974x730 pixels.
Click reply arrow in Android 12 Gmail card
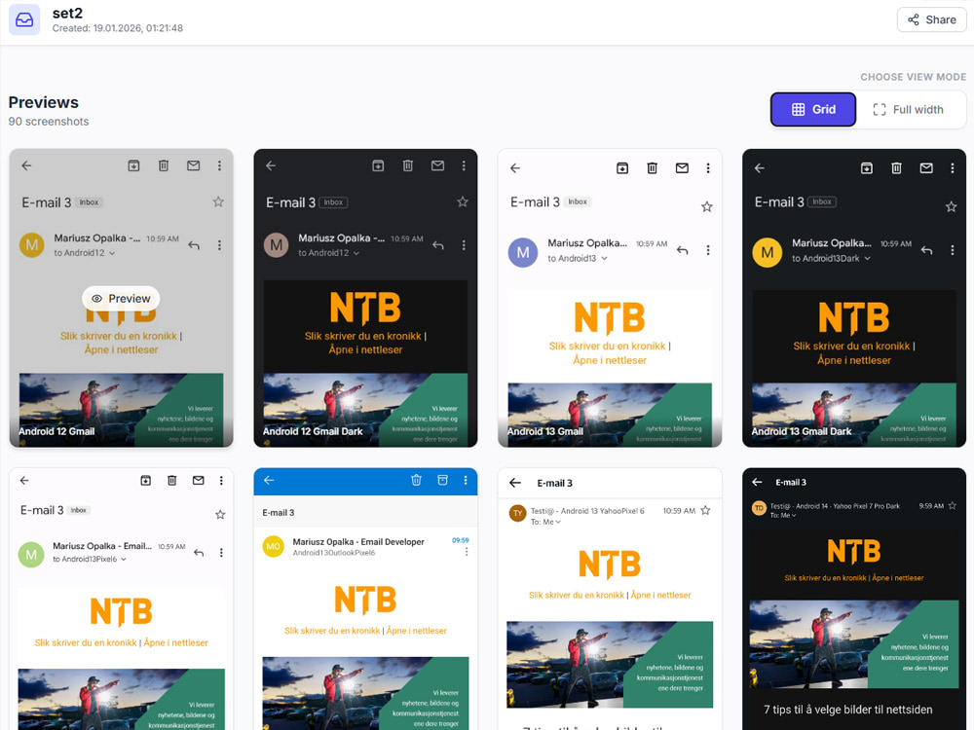[194, 245]
